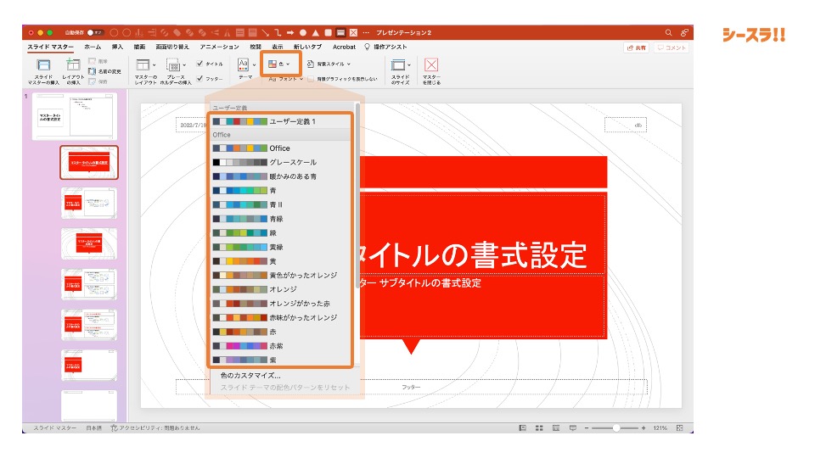Click Rename (名前の変更) in the ribbon
This screenshot has height=458, width=815.
point(104,71)
